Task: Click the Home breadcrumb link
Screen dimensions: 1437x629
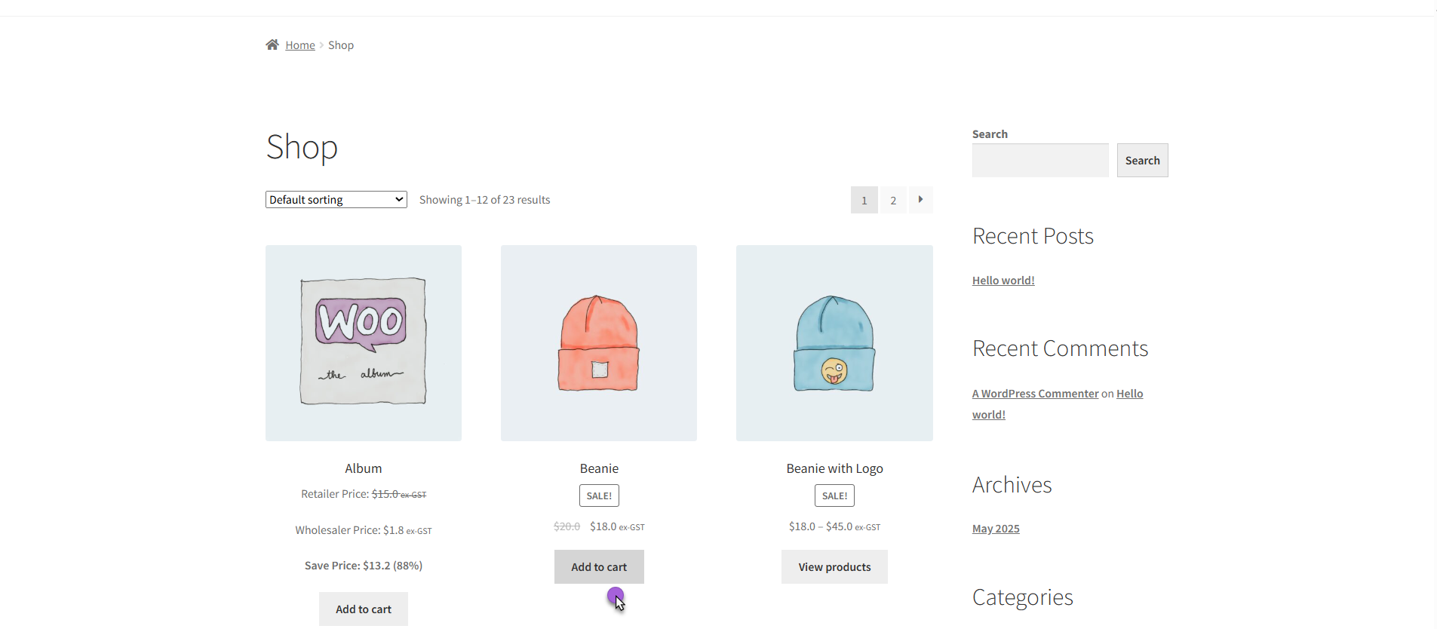Action: (300, 45)
